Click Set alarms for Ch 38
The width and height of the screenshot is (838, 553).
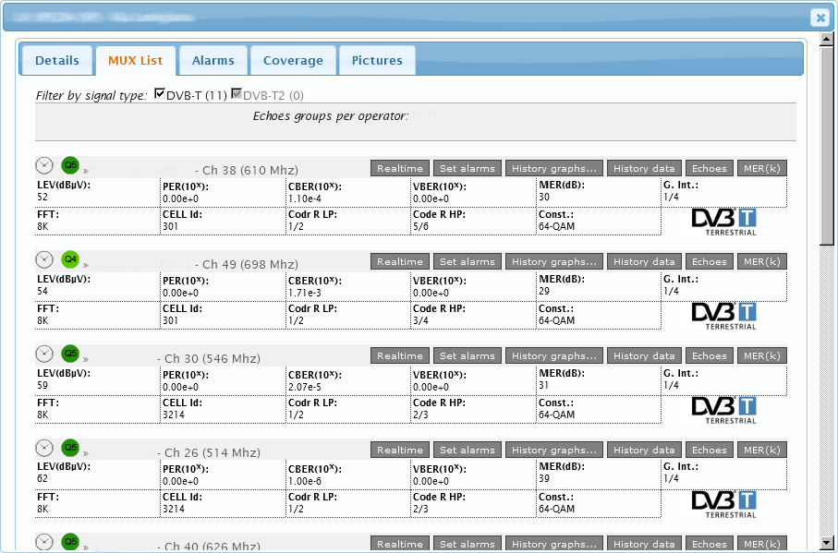coord(468,168)
